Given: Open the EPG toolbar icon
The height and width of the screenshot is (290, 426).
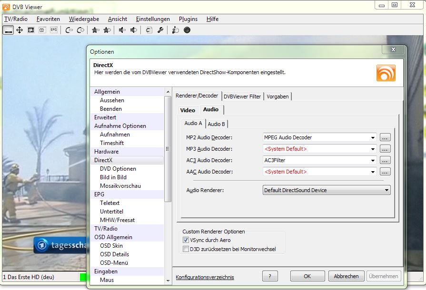Looking at the screenshot, I should (54, 30).
